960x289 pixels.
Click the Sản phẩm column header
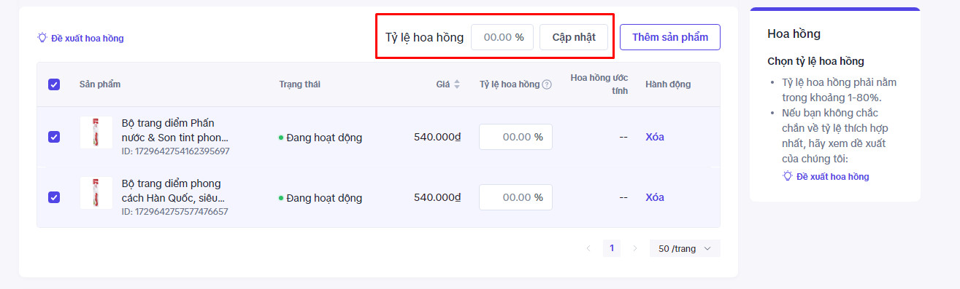coord(100,84)
